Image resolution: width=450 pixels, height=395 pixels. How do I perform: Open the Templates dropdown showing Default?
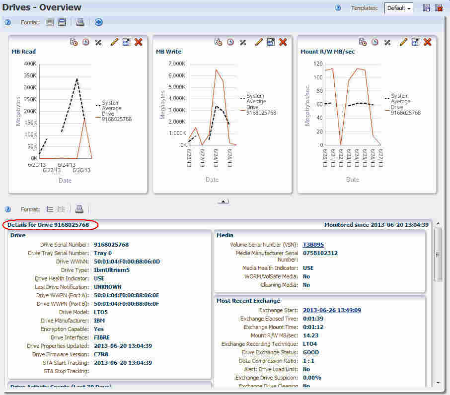[x=399, y=8]
